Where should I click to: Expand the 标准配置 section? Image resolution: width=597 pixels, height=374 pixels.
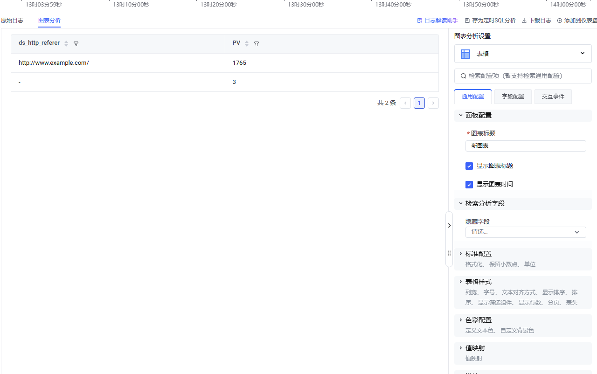pos(478,254)
